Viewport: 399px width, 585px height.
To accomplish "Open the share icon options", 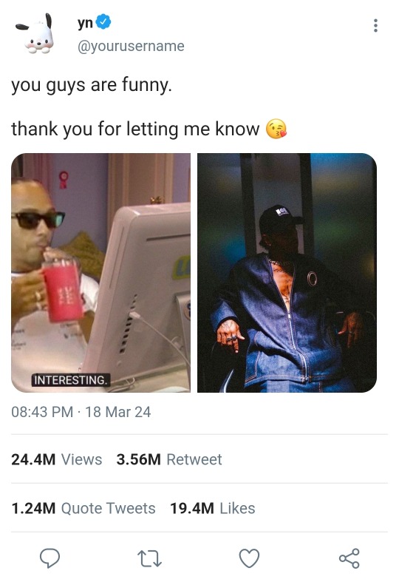I will click(x=349, y=558).
